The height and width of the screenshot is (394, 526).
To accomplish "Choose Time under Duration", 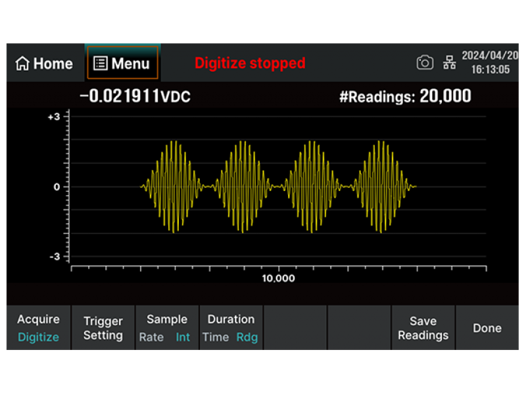I will 215,338.
